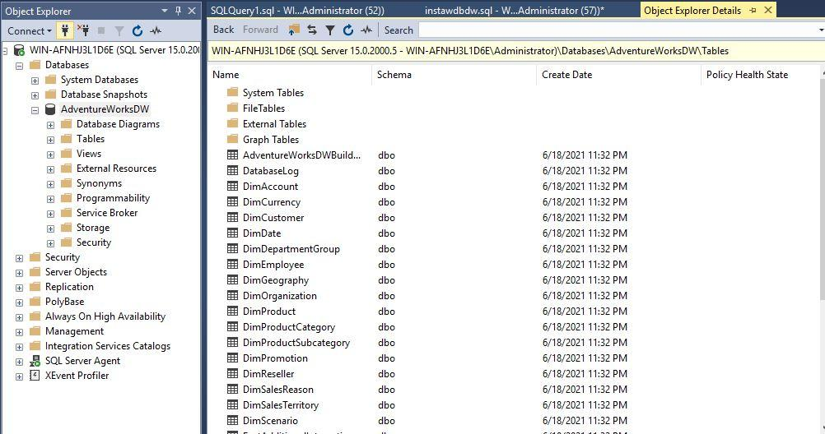Viewport: 825px width, 434px height.
Task: Expand the Tables node in the tree
Action: pos(50,140)
